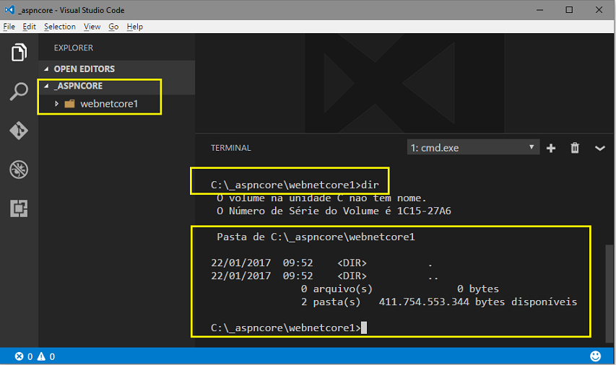Open the Go menu
This screenshot has width=616, height=365.
[113, 27]
